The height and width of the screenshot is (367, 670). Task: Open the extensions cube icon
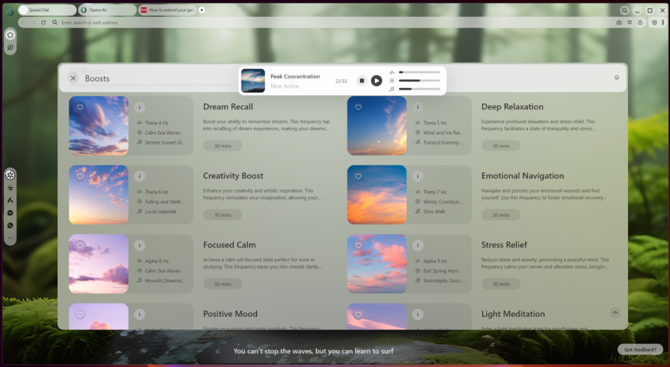[654, 23]
